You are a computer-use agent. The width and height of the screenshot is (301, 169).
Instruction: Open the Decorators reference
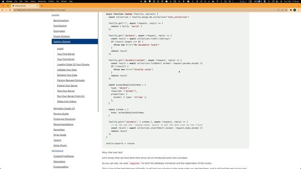[59, 161]
